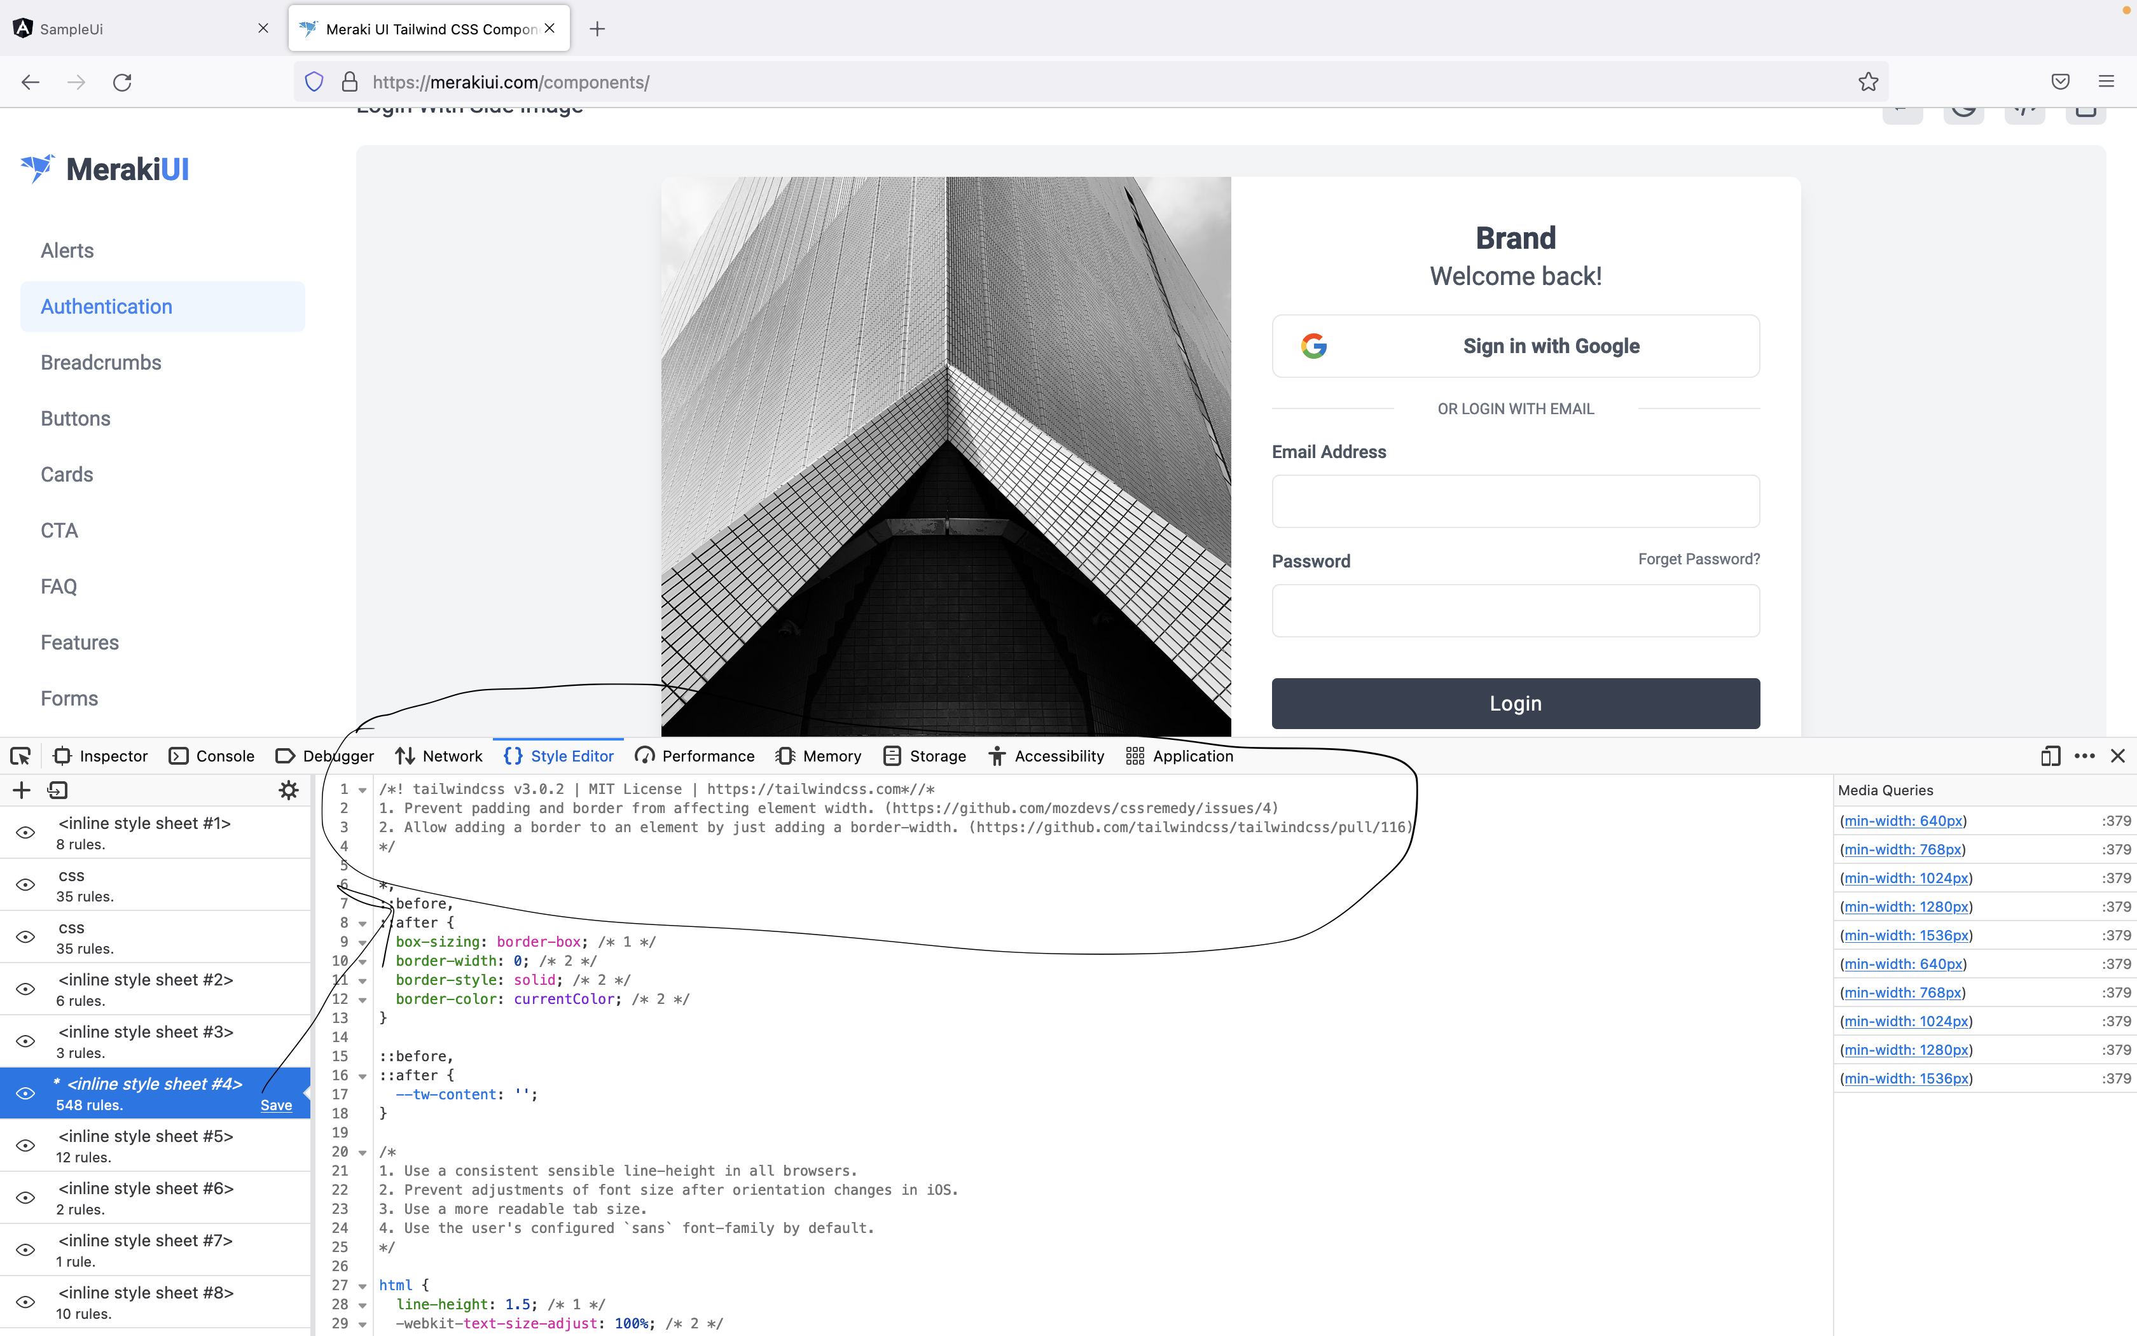Viewport: 2137px width, 1336px height.
Task: Click the Forget Password? link
Action: [1698, 559]
